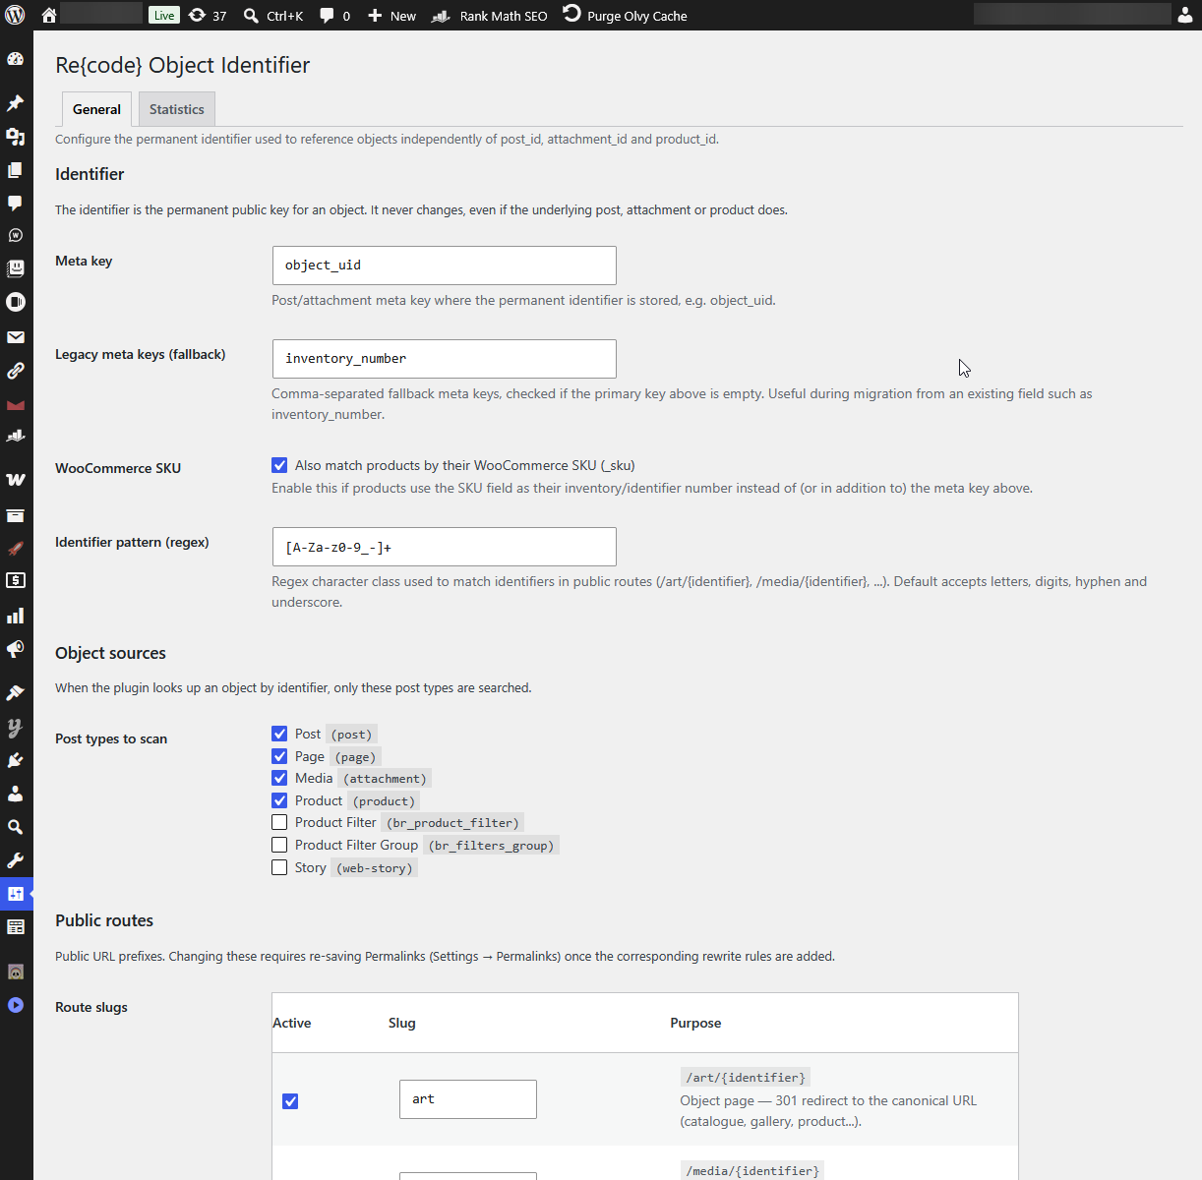Open Tools wrench sidebar icon
Image resolution: width=1202 pixels, height=1180 pixels.
pos(15,860)
